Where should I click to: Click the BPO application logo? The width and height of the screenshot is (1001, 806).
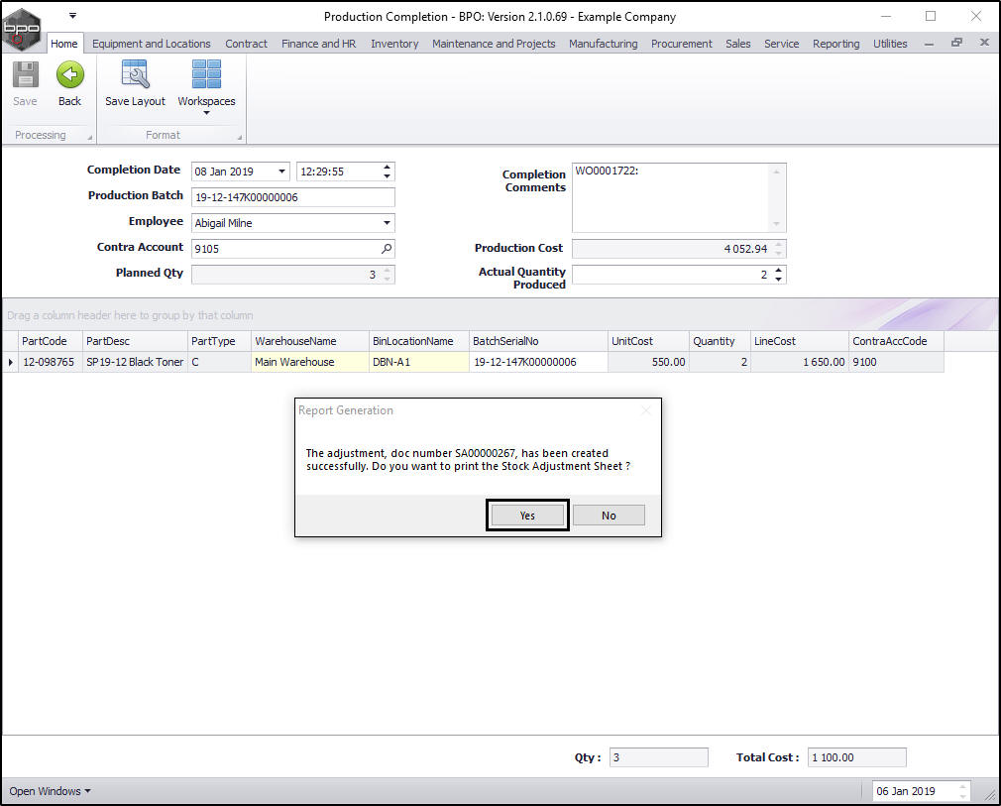pyautogui.click(x=21, y=28)
